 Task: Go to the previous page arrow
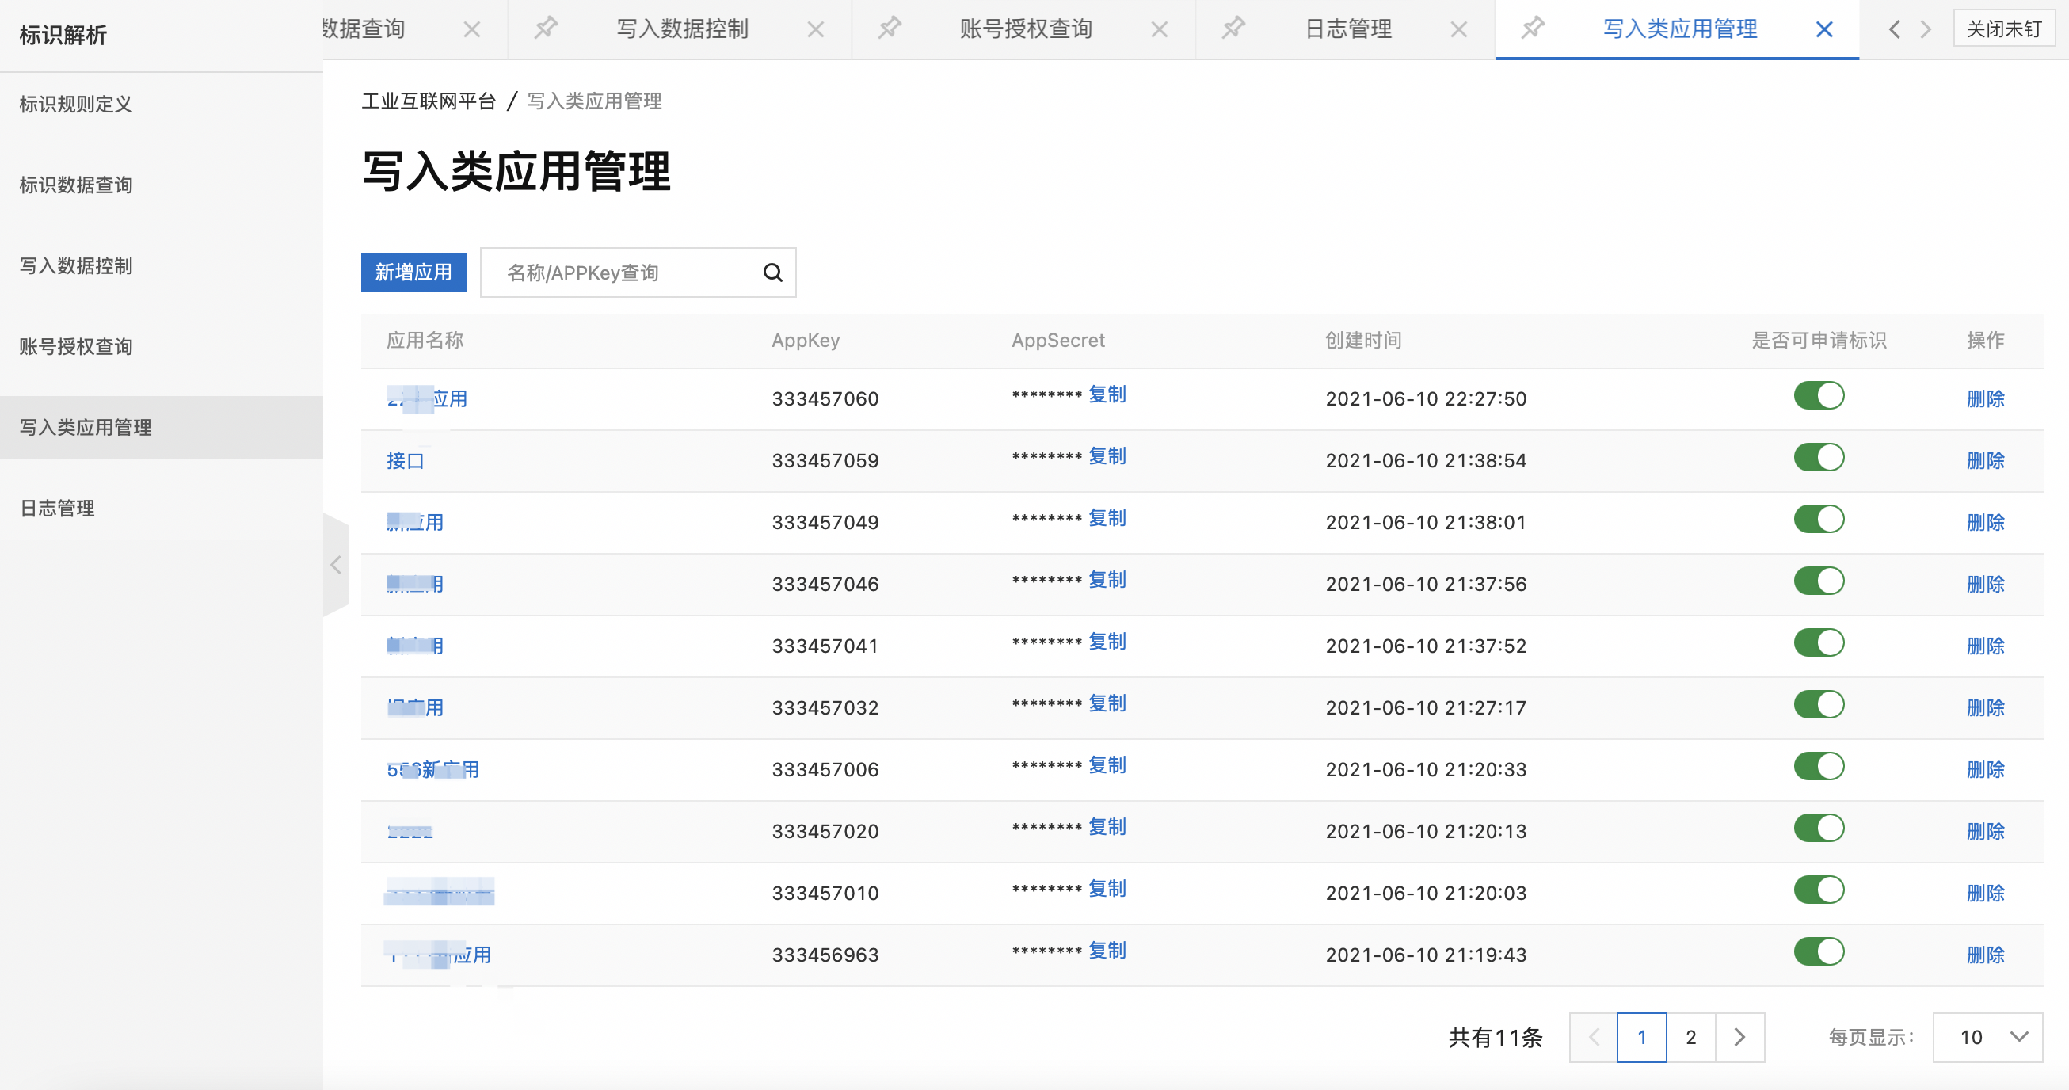1595,1037
